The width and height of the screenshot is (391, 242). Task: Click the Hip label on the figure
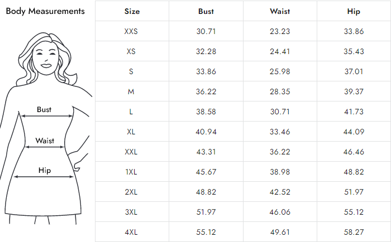[45, 171]
